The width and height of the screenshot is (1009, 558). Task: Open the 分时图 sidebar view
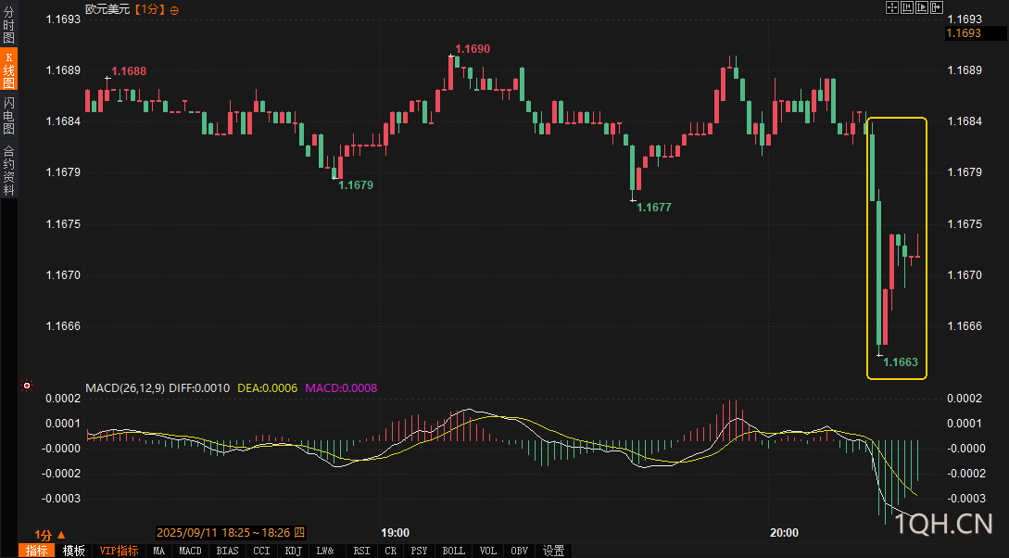[x=8, y=25]
